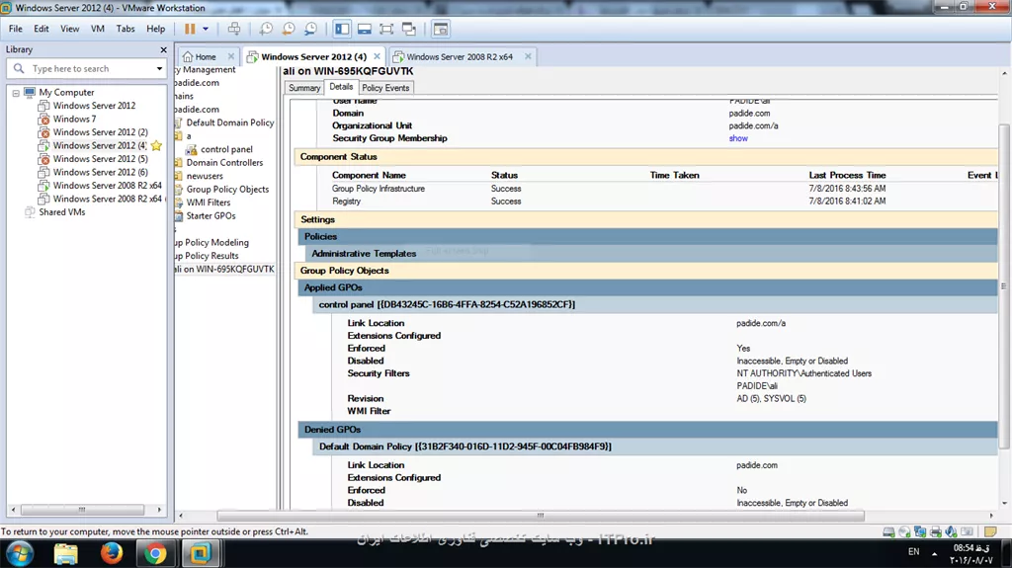Viewport: 1012px width, 568px height.
Task: Collapse the Applied GPOs section
Action: click(x=648, y=287)
